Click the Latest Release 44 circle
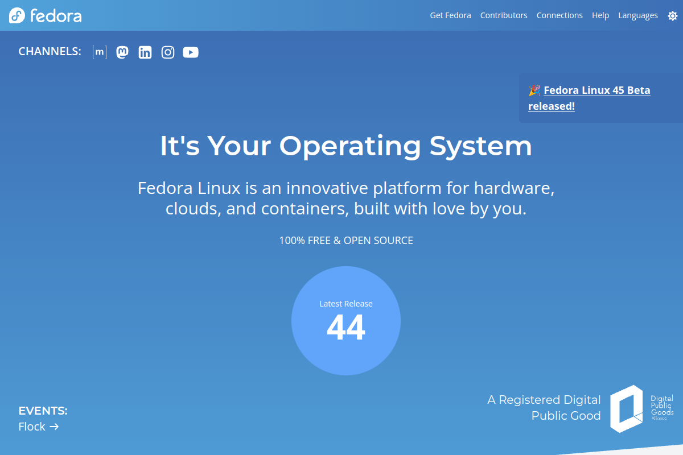The width and height of the screenshot is (683, 455). tap(346, 321)
